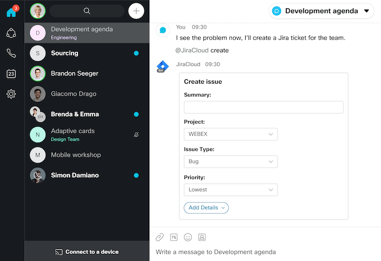Open the Priority dropdown showing Lowest

[231, 189]
